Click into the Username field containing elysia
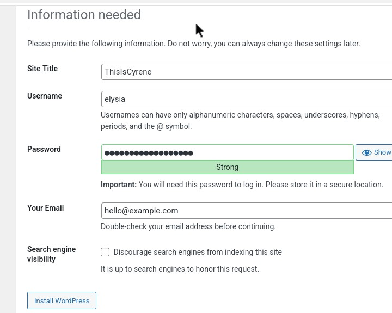The image size is (392, 313). click(x=246, y=99)
